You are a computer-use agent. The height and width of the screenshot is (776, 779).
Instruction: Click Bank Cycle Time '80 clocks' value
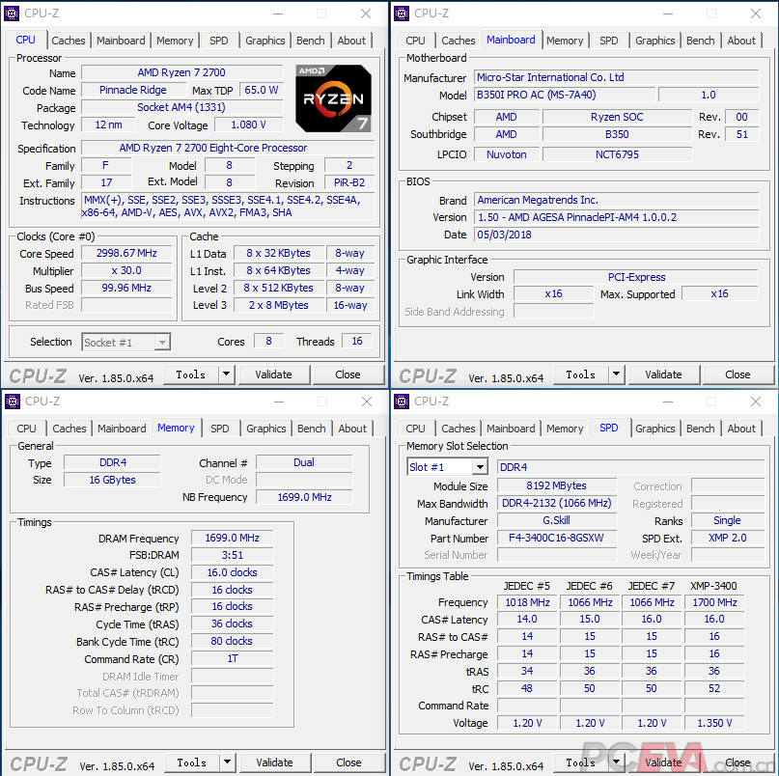(232, 642)
